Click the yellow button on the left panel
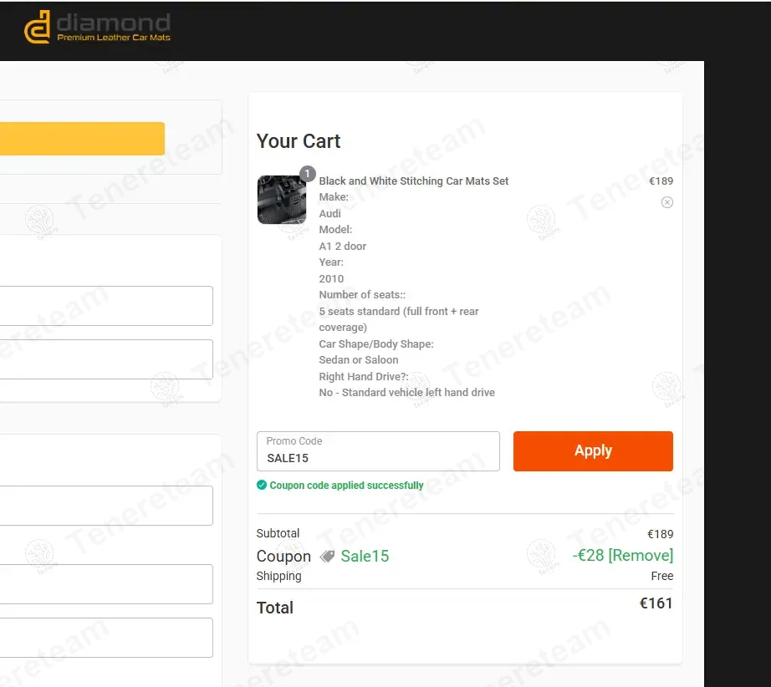 click(82, 139)
